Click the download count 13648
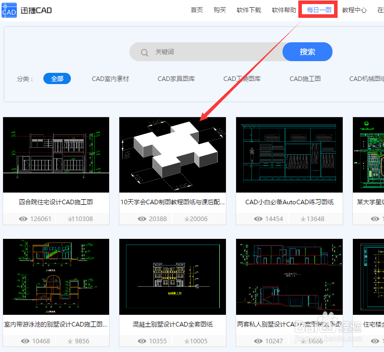 tap(316, 219)
